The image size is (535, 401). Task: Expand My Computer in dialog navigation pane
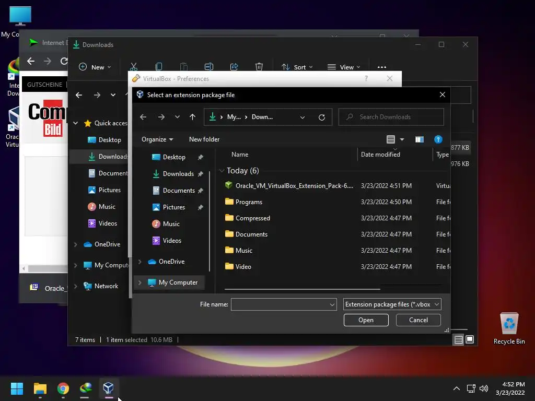pyautogui.click(x=139, y=282)
